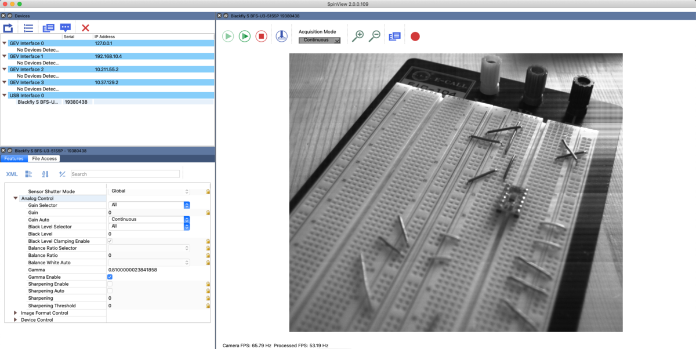
Task: Click the single-frame step play button
Action: [245, 36]
